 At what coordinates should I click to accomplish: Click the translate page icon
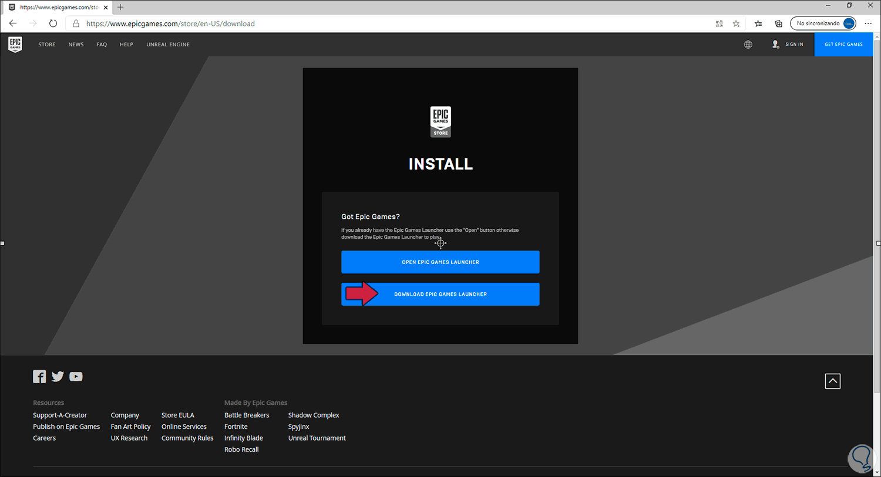coord(719,23)
